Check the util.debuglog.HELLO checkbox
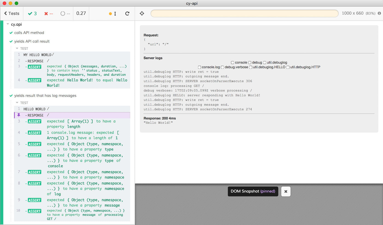 251,67
